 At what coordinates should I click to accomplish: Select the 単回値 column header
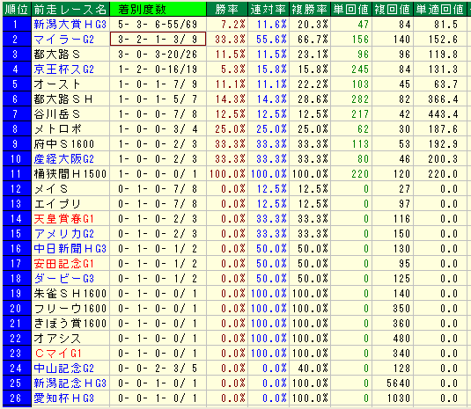click(x=351, y=10)
